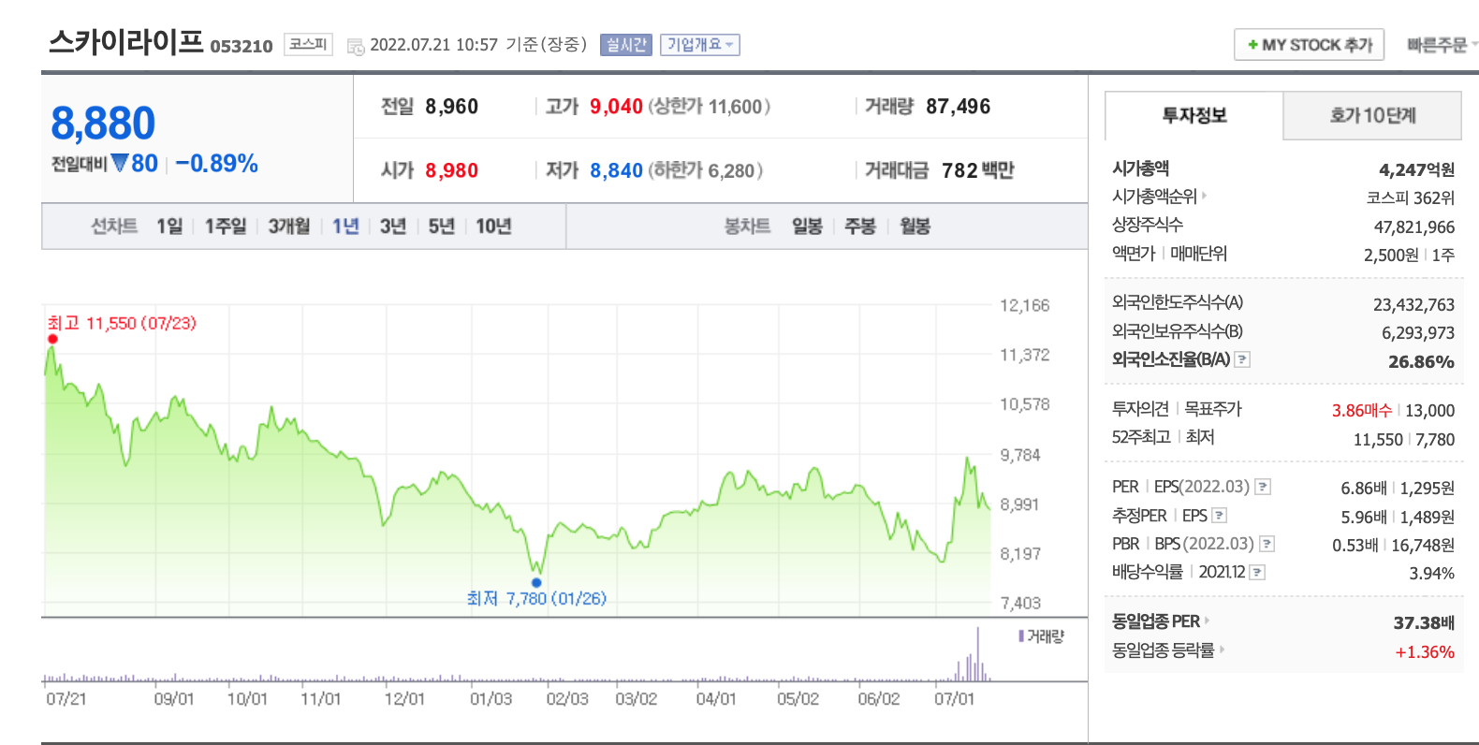This screenshot has width=1479, height=745.
Task: Click the 거래대금 value 782 백만
Action: tap(977, 170)
